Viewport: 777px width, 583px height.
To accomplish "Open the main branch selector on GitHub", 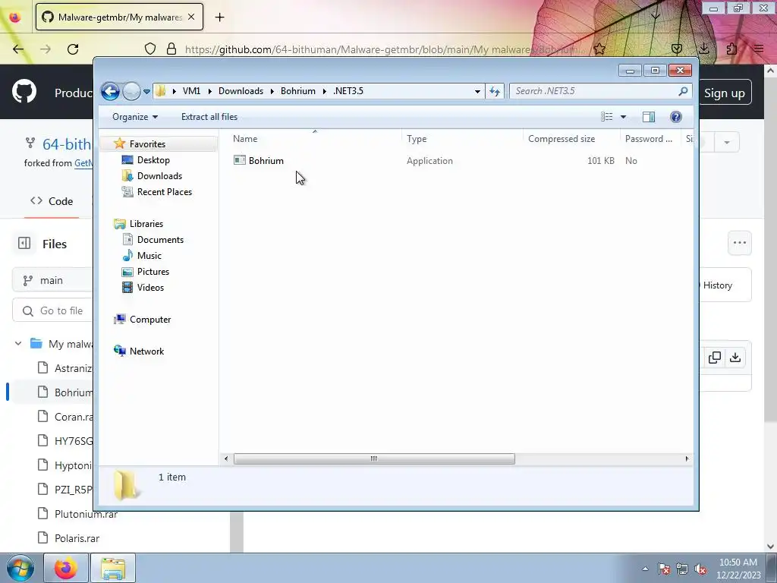I will 52,281.
